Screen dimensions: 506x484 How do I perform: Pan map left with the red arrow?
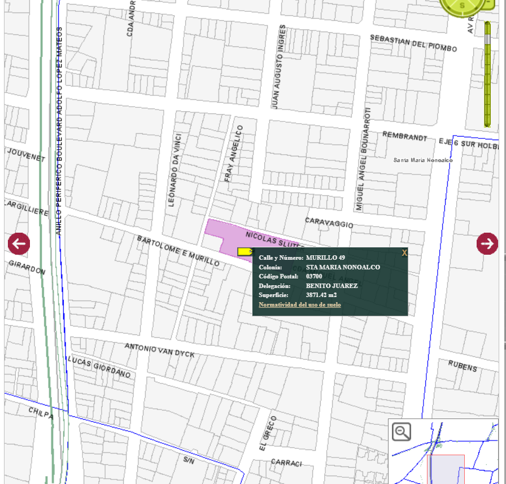[19, 243]
